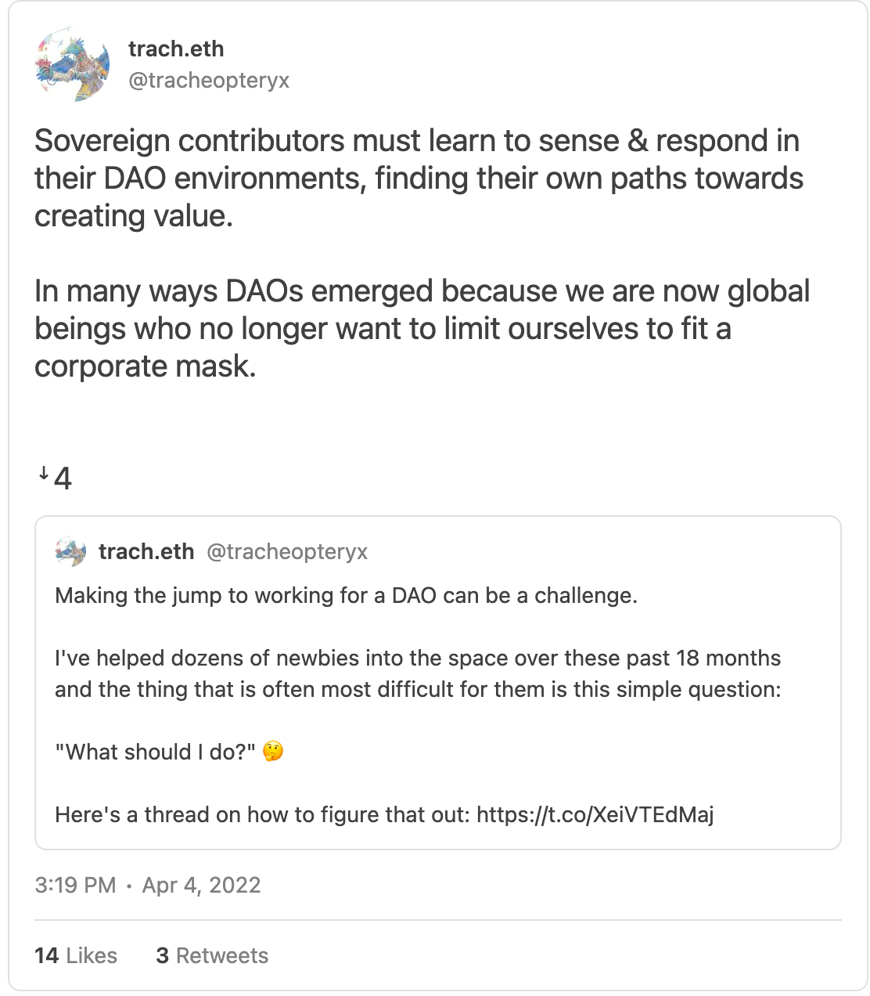Image resolution: width=870 pixels, height=996 pixels.
Task: Click the thinking face emoji
Action: click(273, 752)
